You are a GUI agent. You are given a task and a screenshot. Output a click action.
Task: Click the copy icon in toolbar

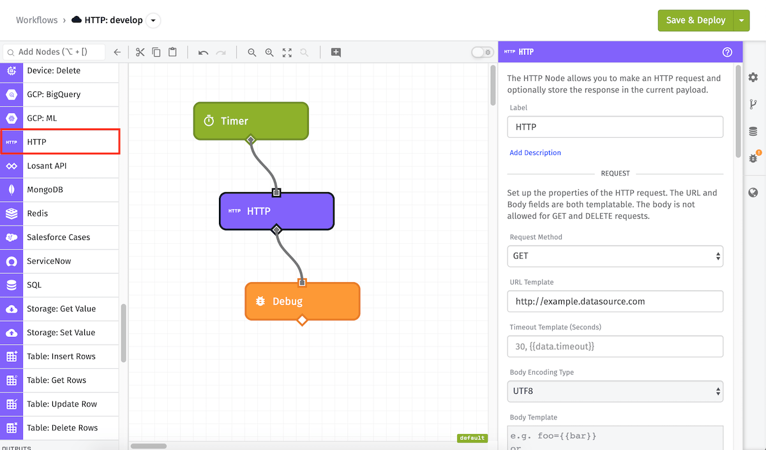tap(156, 52)
